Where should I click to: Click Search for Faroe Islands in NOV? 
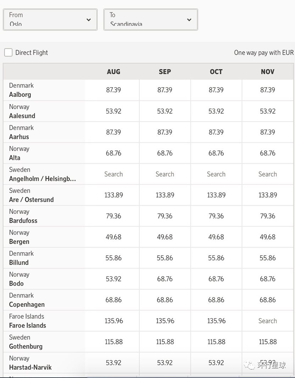pos(267,321)
